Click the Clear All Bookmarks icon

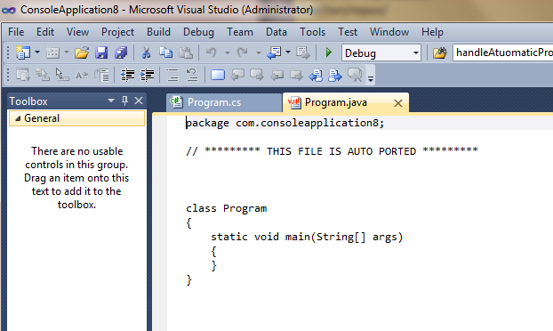coord(355,75)
